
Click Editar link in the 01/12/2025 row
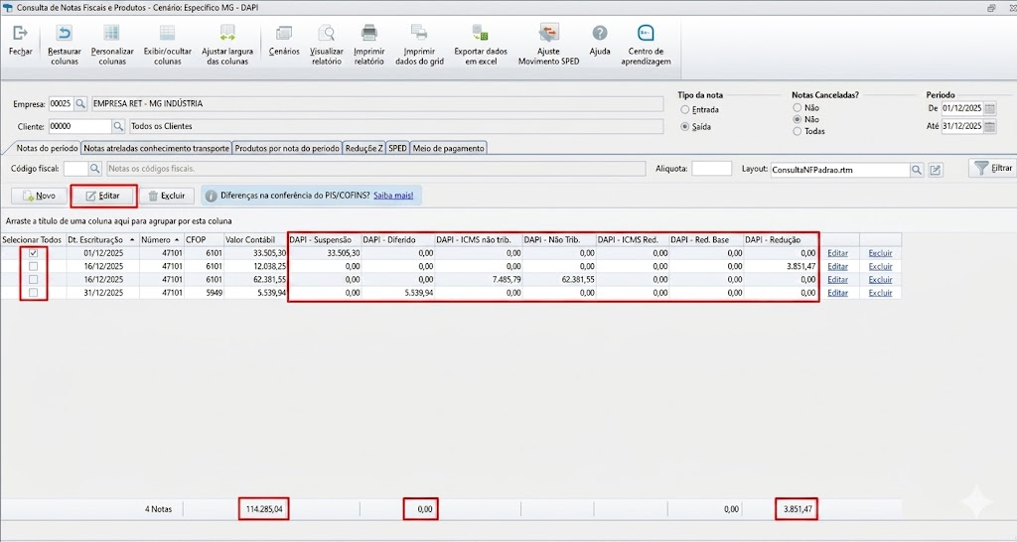pyautogui.click(x=837, y=253)
